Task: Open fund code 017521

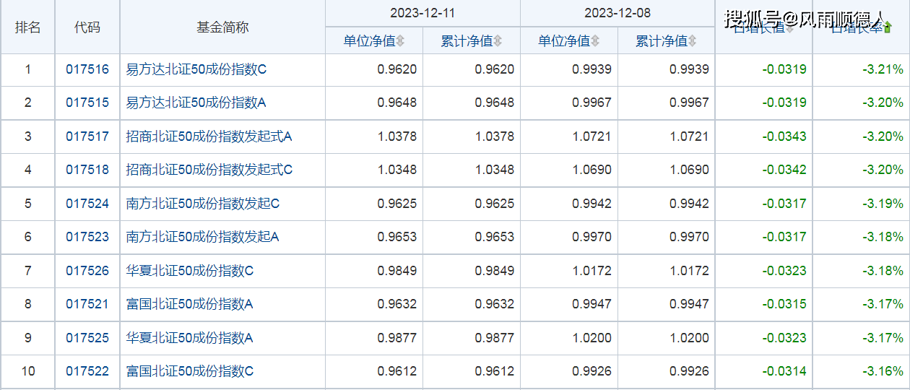Action: pyautogui.click(x=87, y=304)
